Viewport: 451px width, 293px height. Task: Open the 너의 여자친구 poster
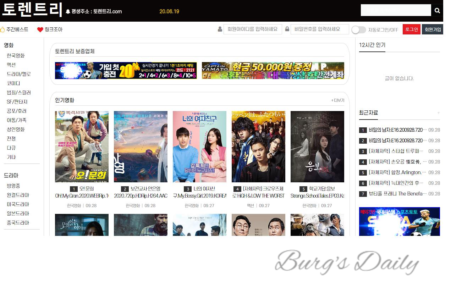pyautogui.click(x=199, y=146)
